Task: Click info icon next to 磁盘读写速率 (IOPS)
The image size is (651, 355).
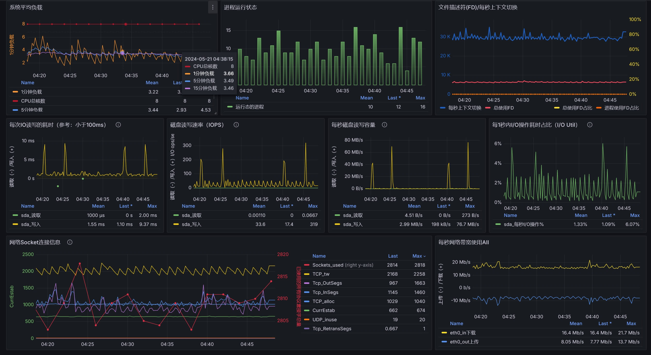Action: point(236,125)
